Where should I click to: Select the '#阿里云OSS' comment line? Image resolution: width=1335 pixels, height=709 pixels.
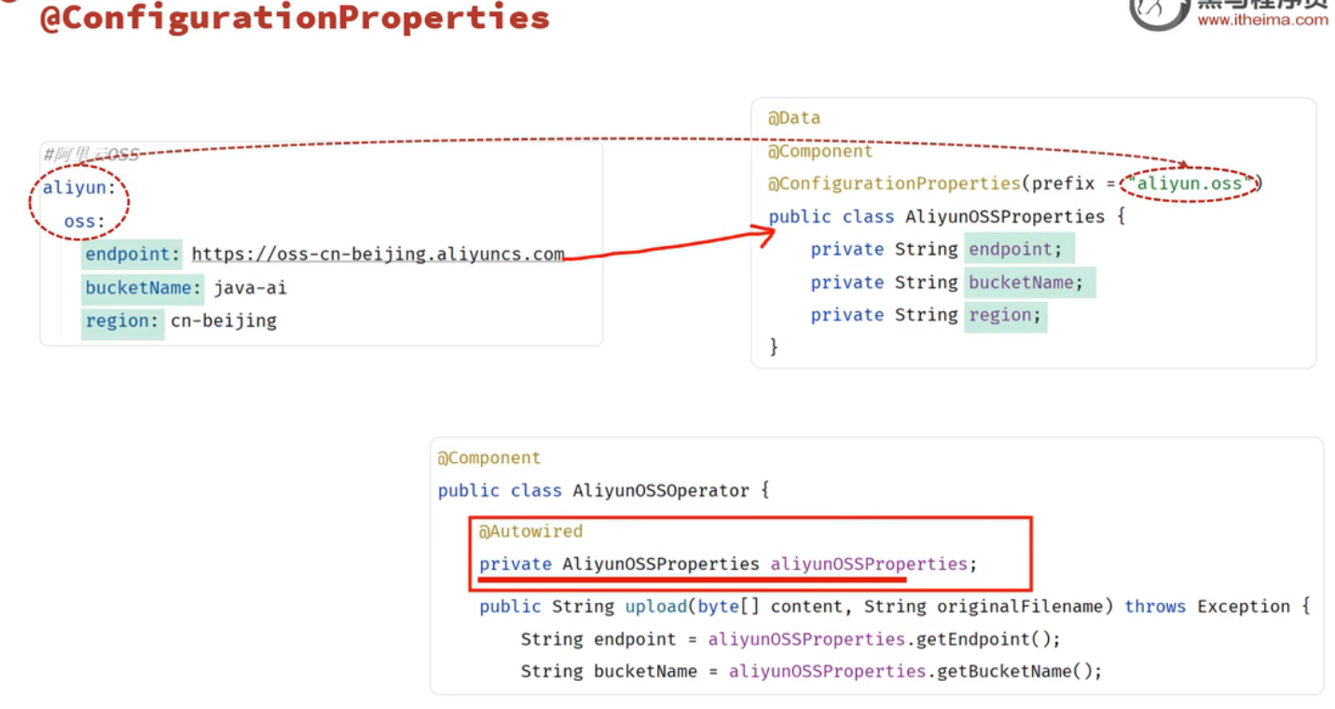point(91,155)
